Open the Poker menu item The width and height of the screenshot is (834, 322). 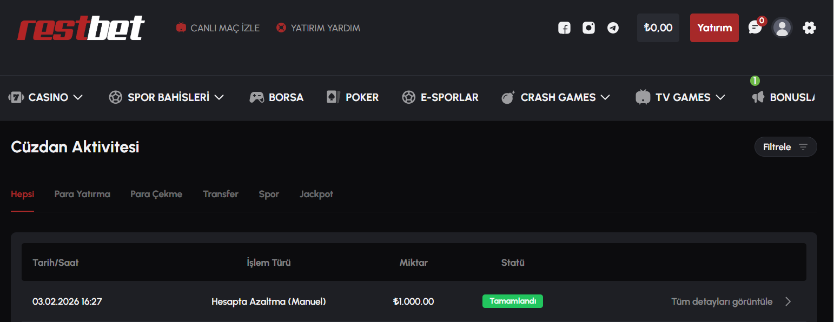(x=353, y=97)
